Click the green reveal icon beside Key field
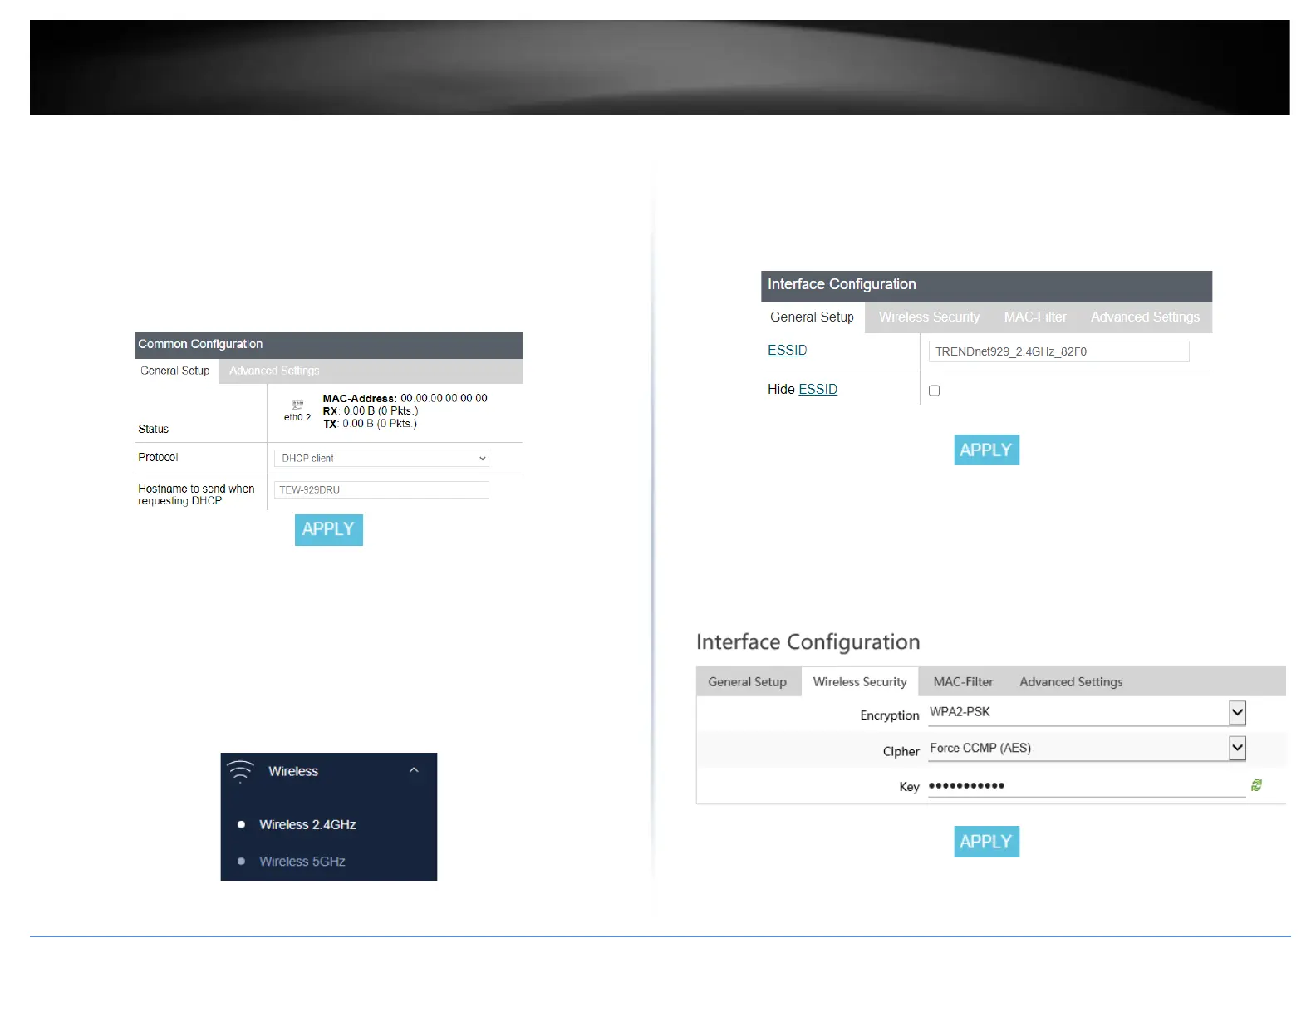Screen dimensions: 1316x1017 (x=1256, y=785)
